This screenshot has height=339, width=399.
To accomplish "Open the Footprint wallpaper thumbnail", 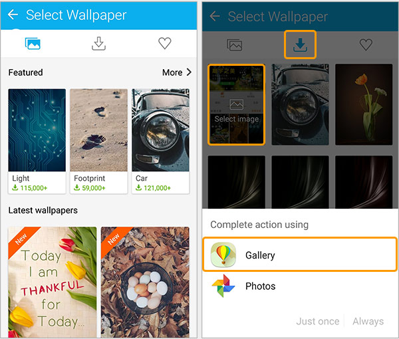I will [x=98, y=132].
